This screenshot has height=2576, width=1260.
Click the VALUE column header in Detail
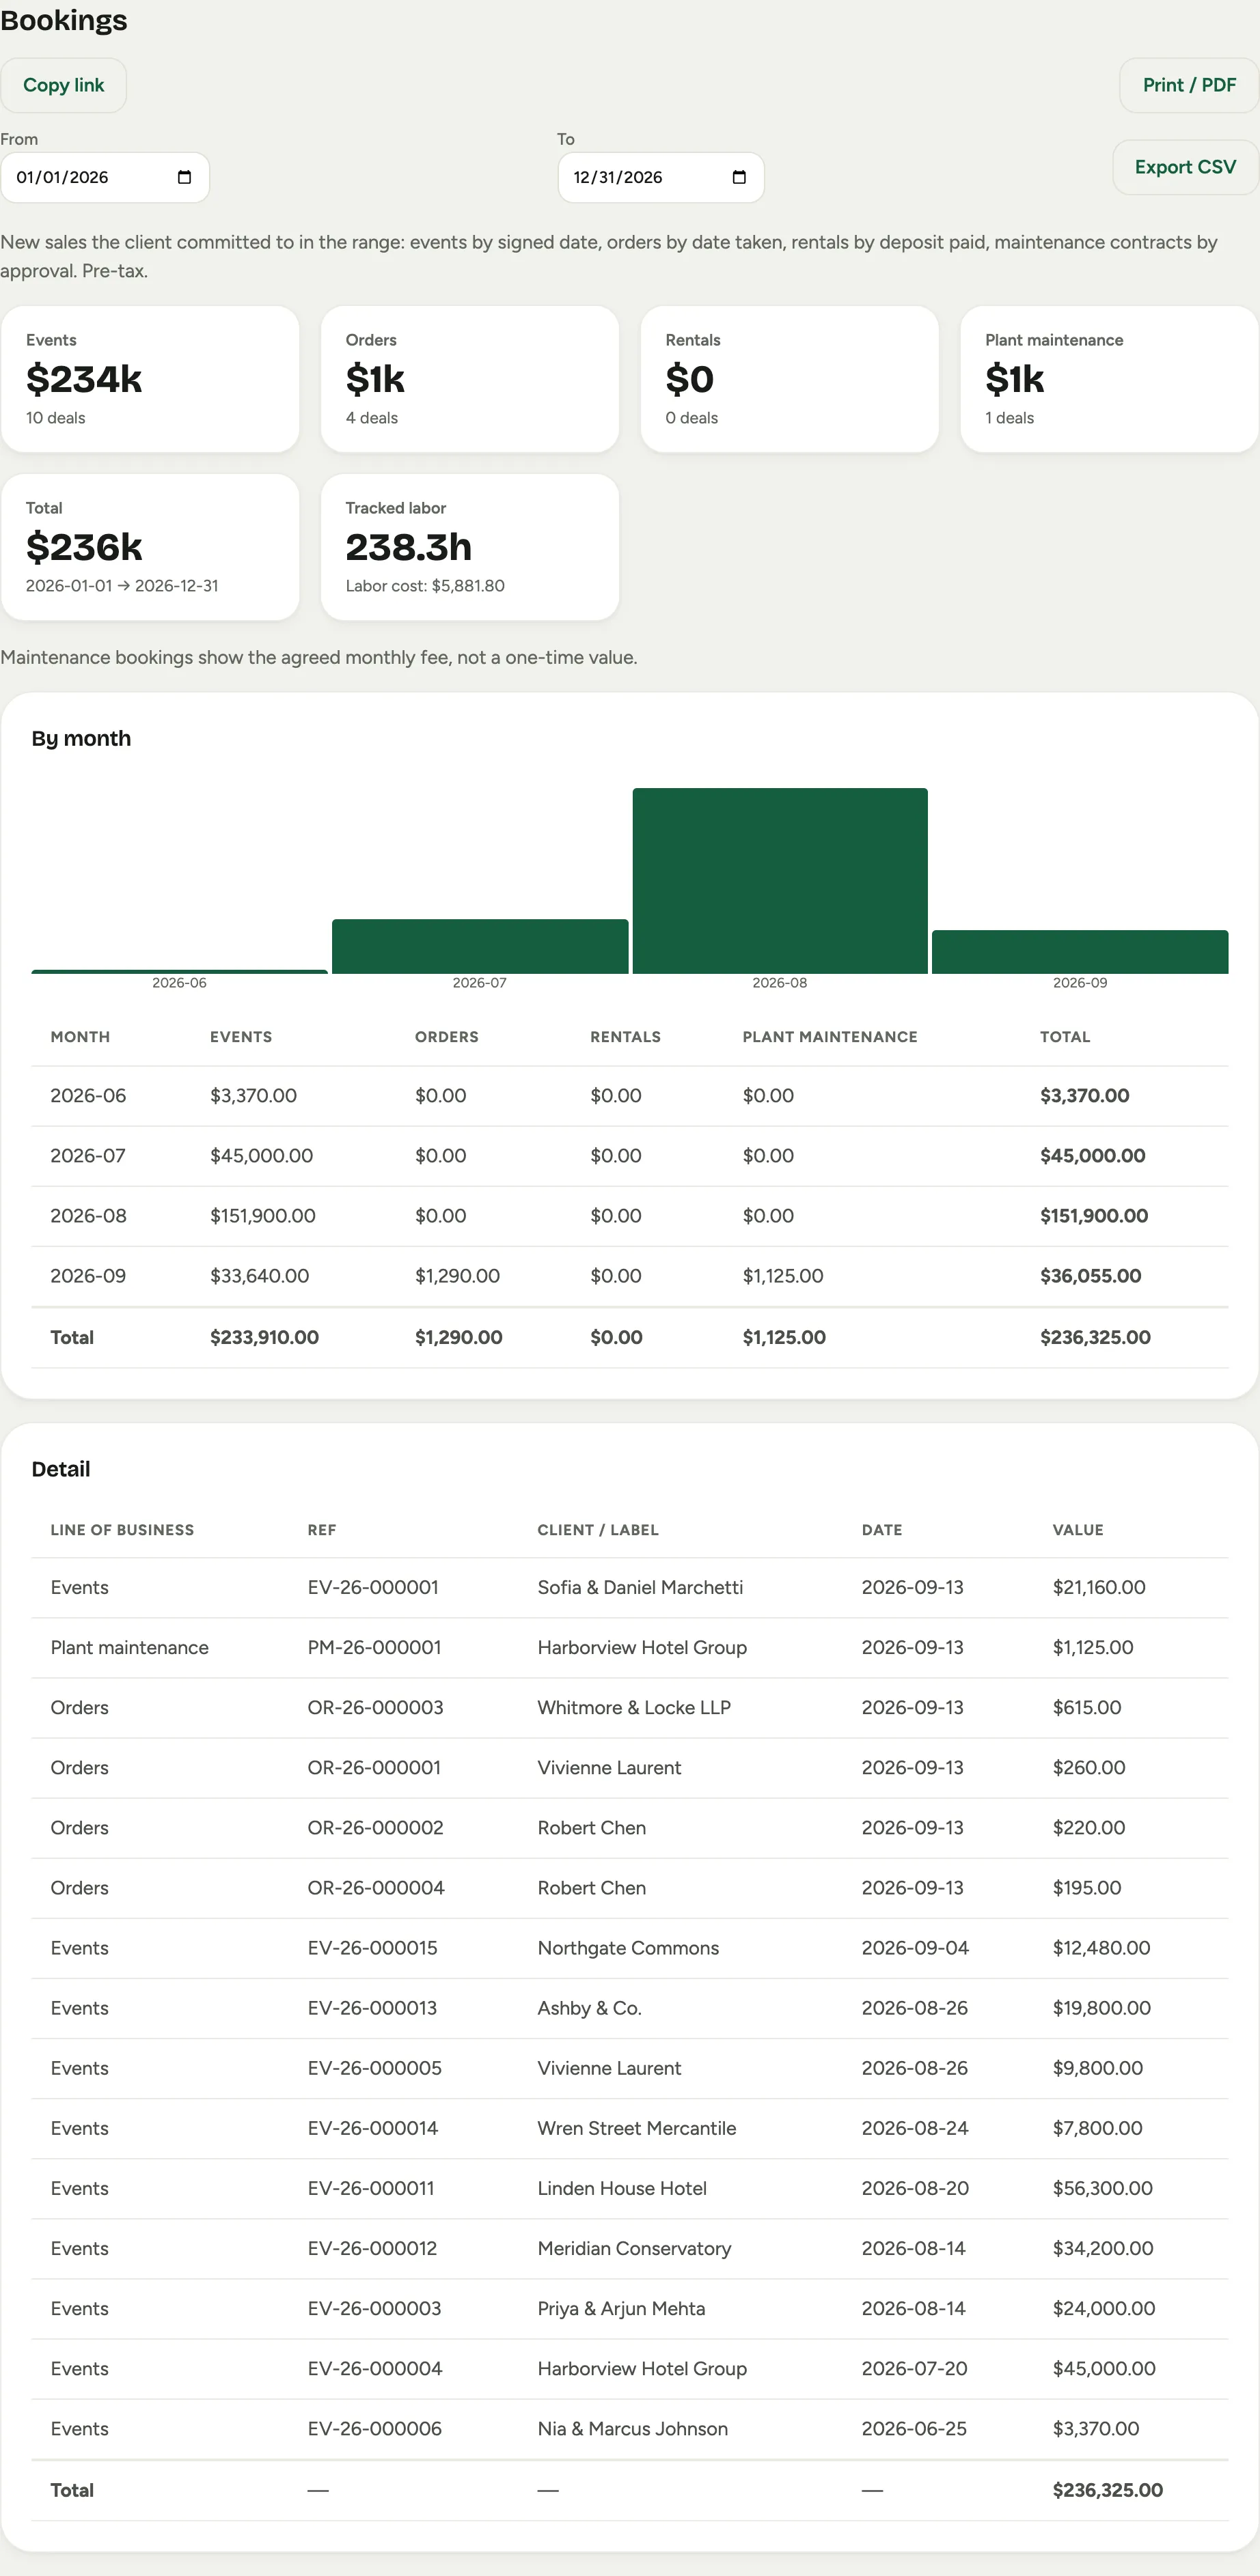pos(1078,1530)
